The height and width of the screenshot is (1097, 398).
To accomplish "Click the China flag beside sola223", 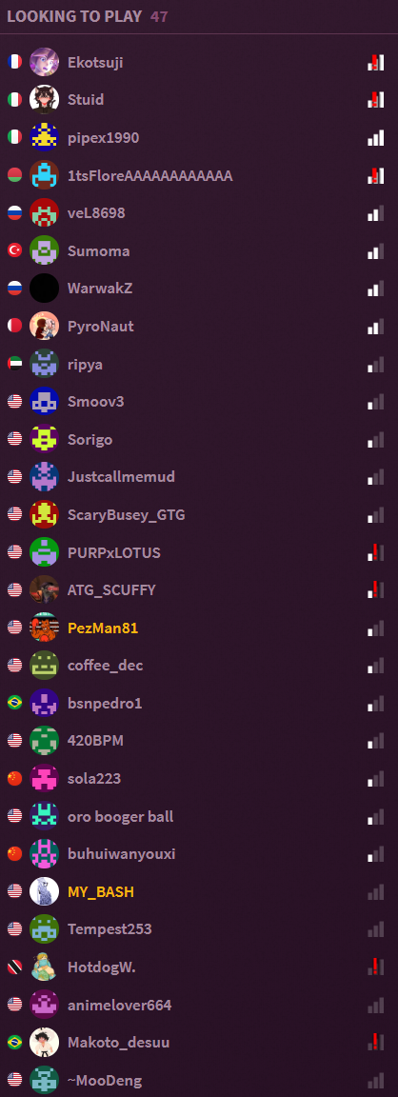I will pos(14,778).
